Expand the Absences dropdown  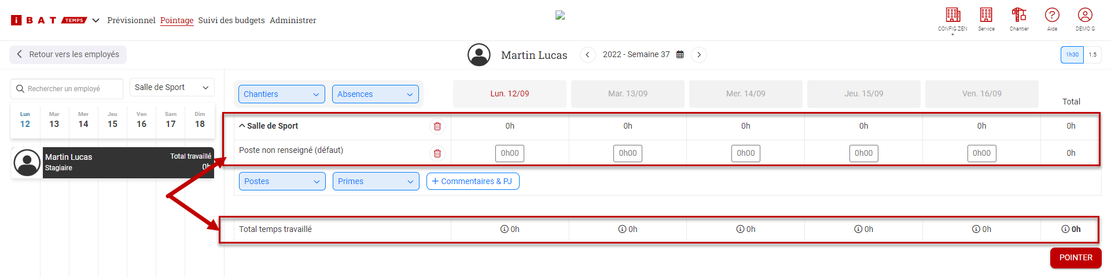pyautogui.click(x=375, y=94)
